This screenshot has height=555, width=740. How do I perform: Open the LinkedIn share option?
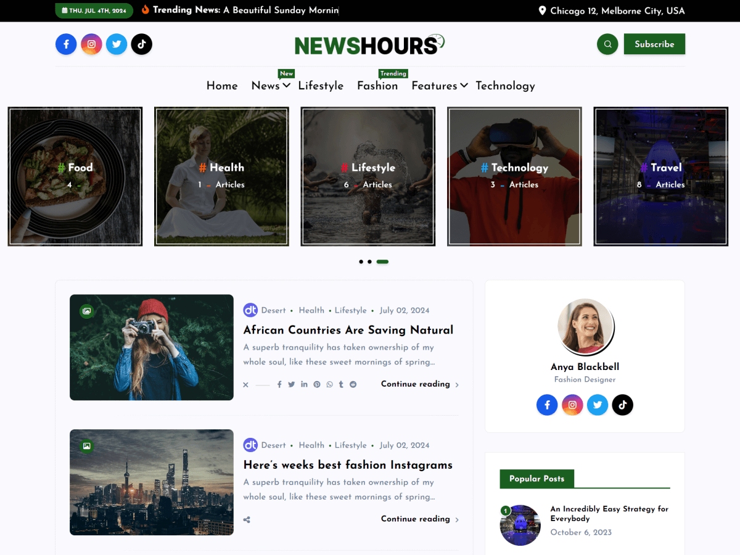click(304, 384)
